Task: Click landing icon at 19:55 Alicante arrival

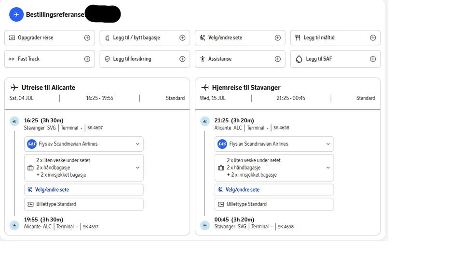Action: click(14, 225)
